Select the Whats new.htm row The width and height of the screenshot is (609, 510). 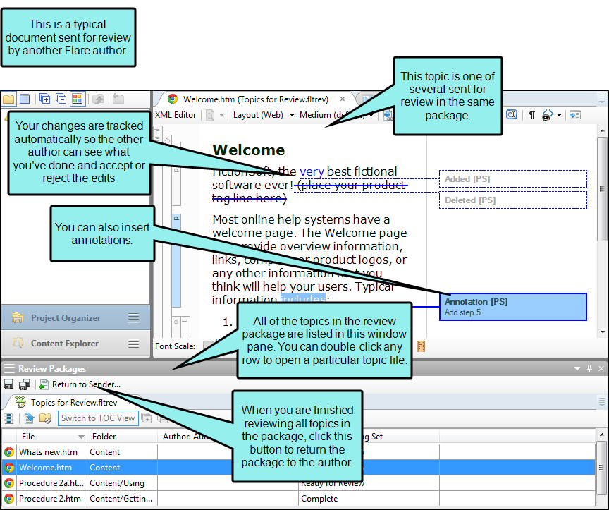pyautogui.click(x=298, y=452)
